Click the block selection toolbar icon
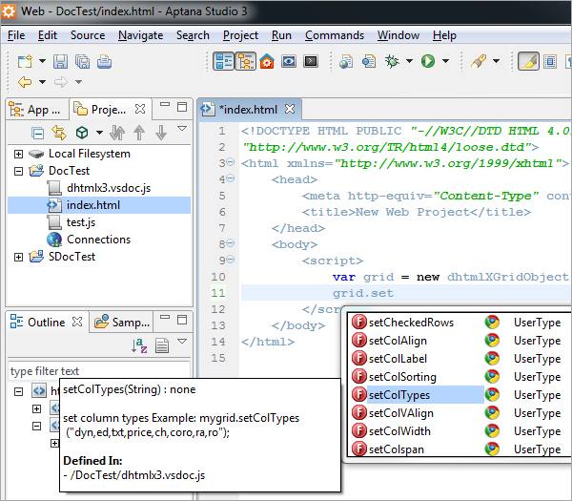This screenshot has width=572, height=501. [550, 61]
